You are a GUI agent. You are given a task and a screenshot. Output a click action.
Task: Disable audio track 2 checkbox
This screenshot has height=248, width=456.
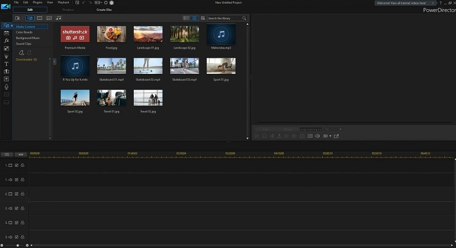(x=16, y=208)
